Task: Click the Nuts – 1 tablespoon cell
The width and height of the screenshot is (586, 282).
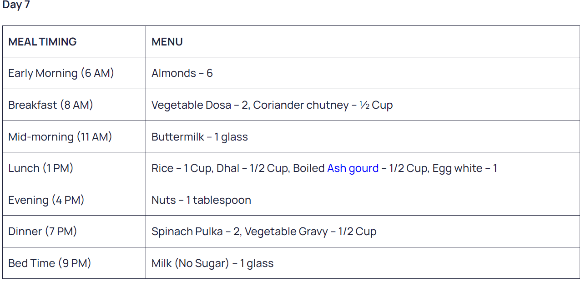Action: tap(363, 200)
